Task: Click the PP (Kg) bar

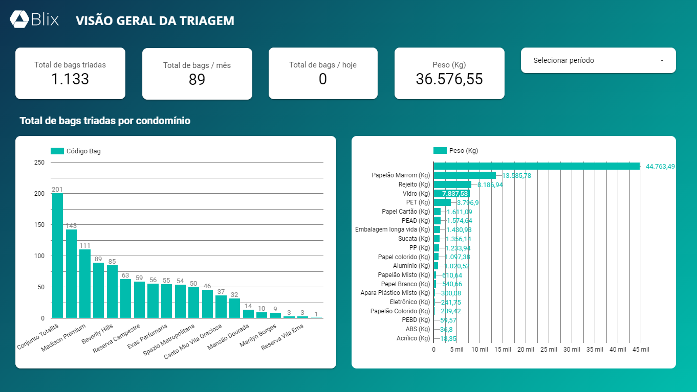Action: 437,248
